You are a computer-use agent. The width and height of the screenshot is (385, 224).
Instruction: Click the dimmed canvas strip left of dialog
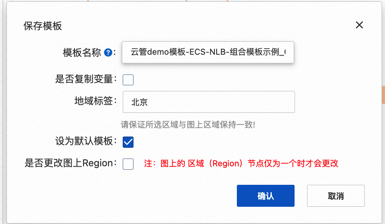click(x=3, y=112)
